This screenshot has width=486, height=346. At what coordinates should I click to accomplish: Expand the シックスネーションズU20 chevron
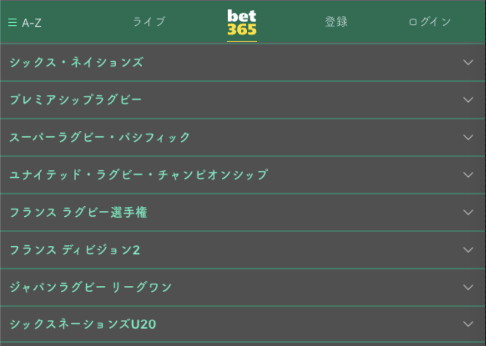click(x=468, y=324)
